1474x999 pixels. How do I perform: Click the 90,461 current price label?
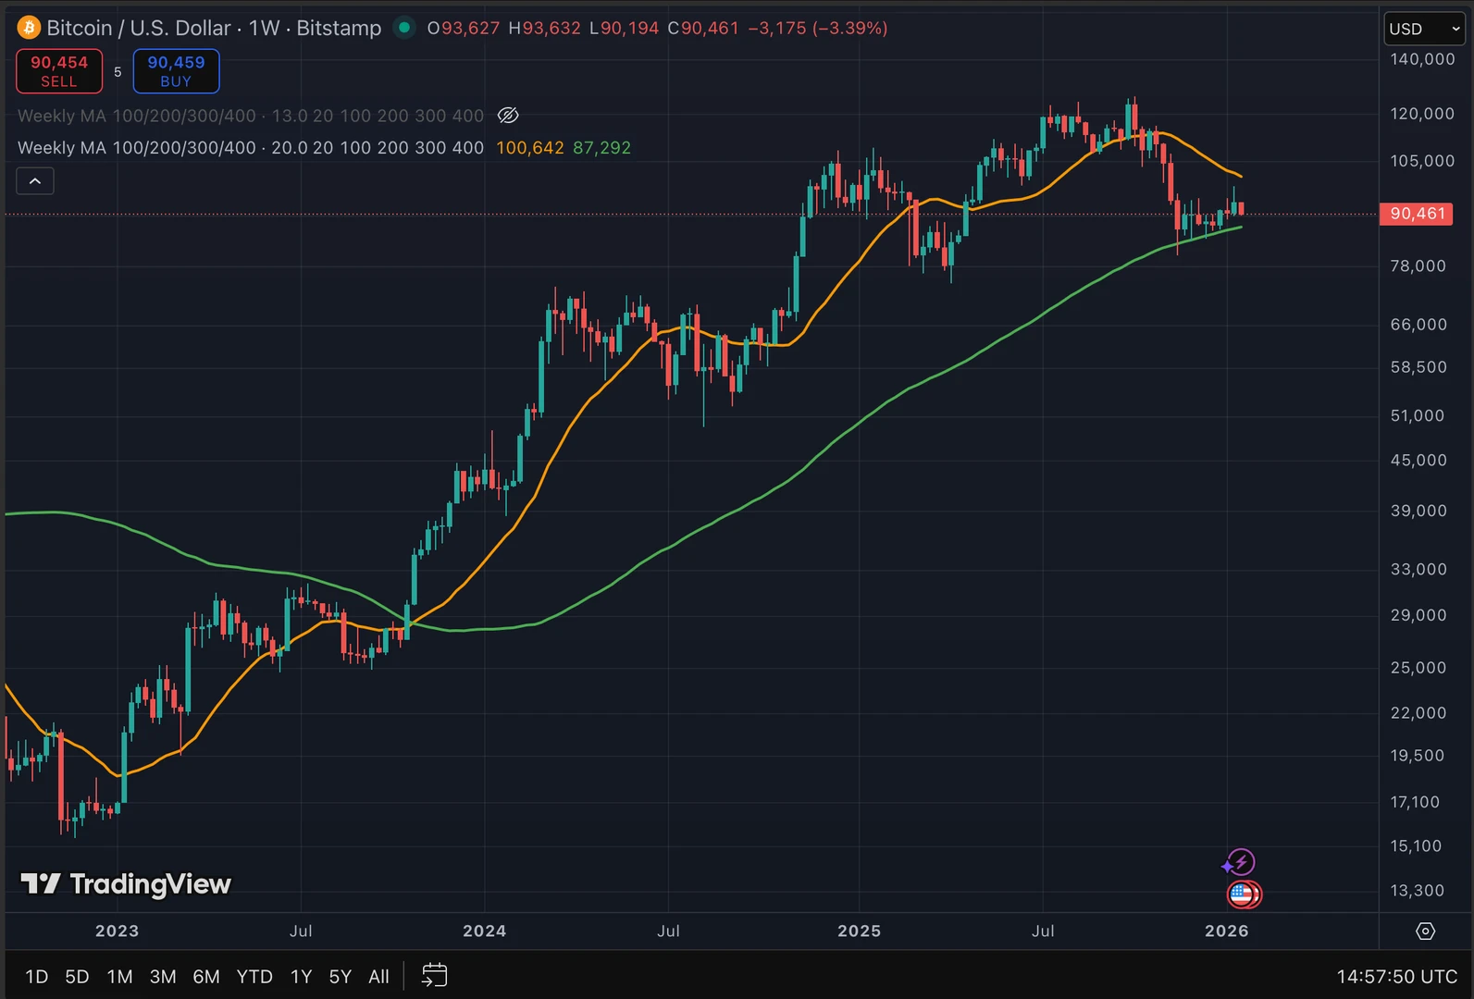1416,214
